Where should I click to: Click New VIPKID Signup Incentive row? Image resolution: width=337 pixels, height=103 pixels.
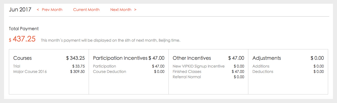pyautogui.click(x=209, y=66)
